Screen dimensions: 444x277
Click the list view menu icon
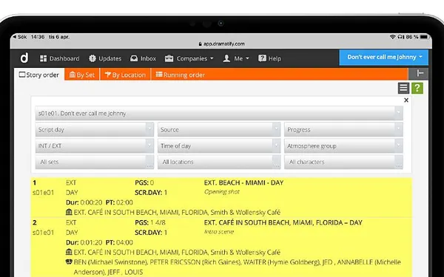pos(403,88)
